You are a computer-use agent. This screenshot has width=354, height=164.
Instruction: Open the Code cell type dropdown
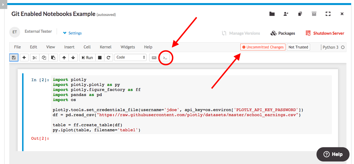(130, 57)
